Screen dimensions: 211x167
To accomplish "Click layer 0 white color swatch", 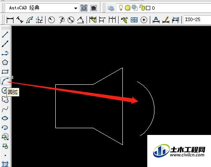I will [148, 8].
